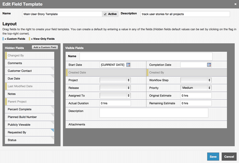239x163 pixels.
Task: Click the Add a Custom Field button
Action: coord(45,47)
